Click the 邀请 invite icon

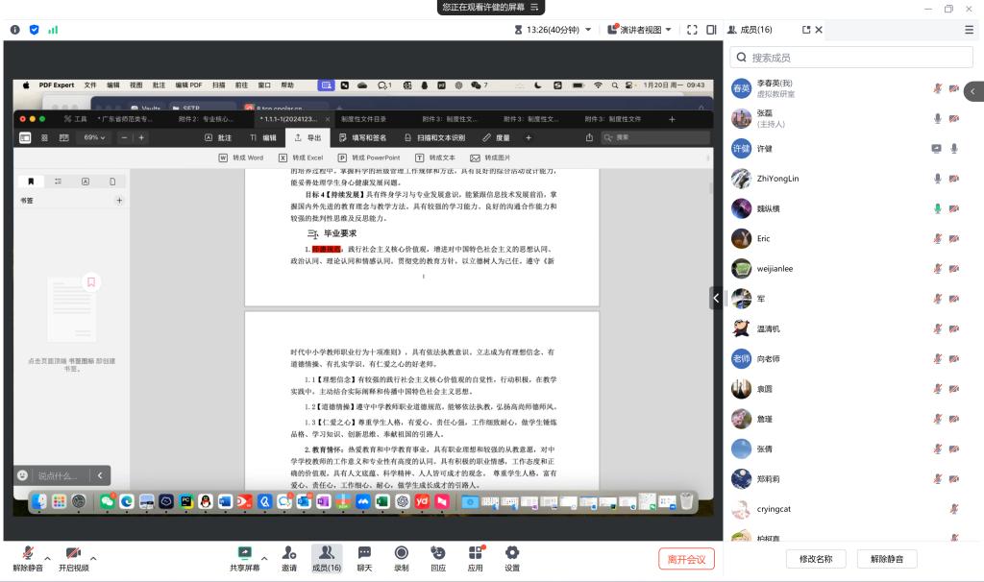[x=288, y=557]
